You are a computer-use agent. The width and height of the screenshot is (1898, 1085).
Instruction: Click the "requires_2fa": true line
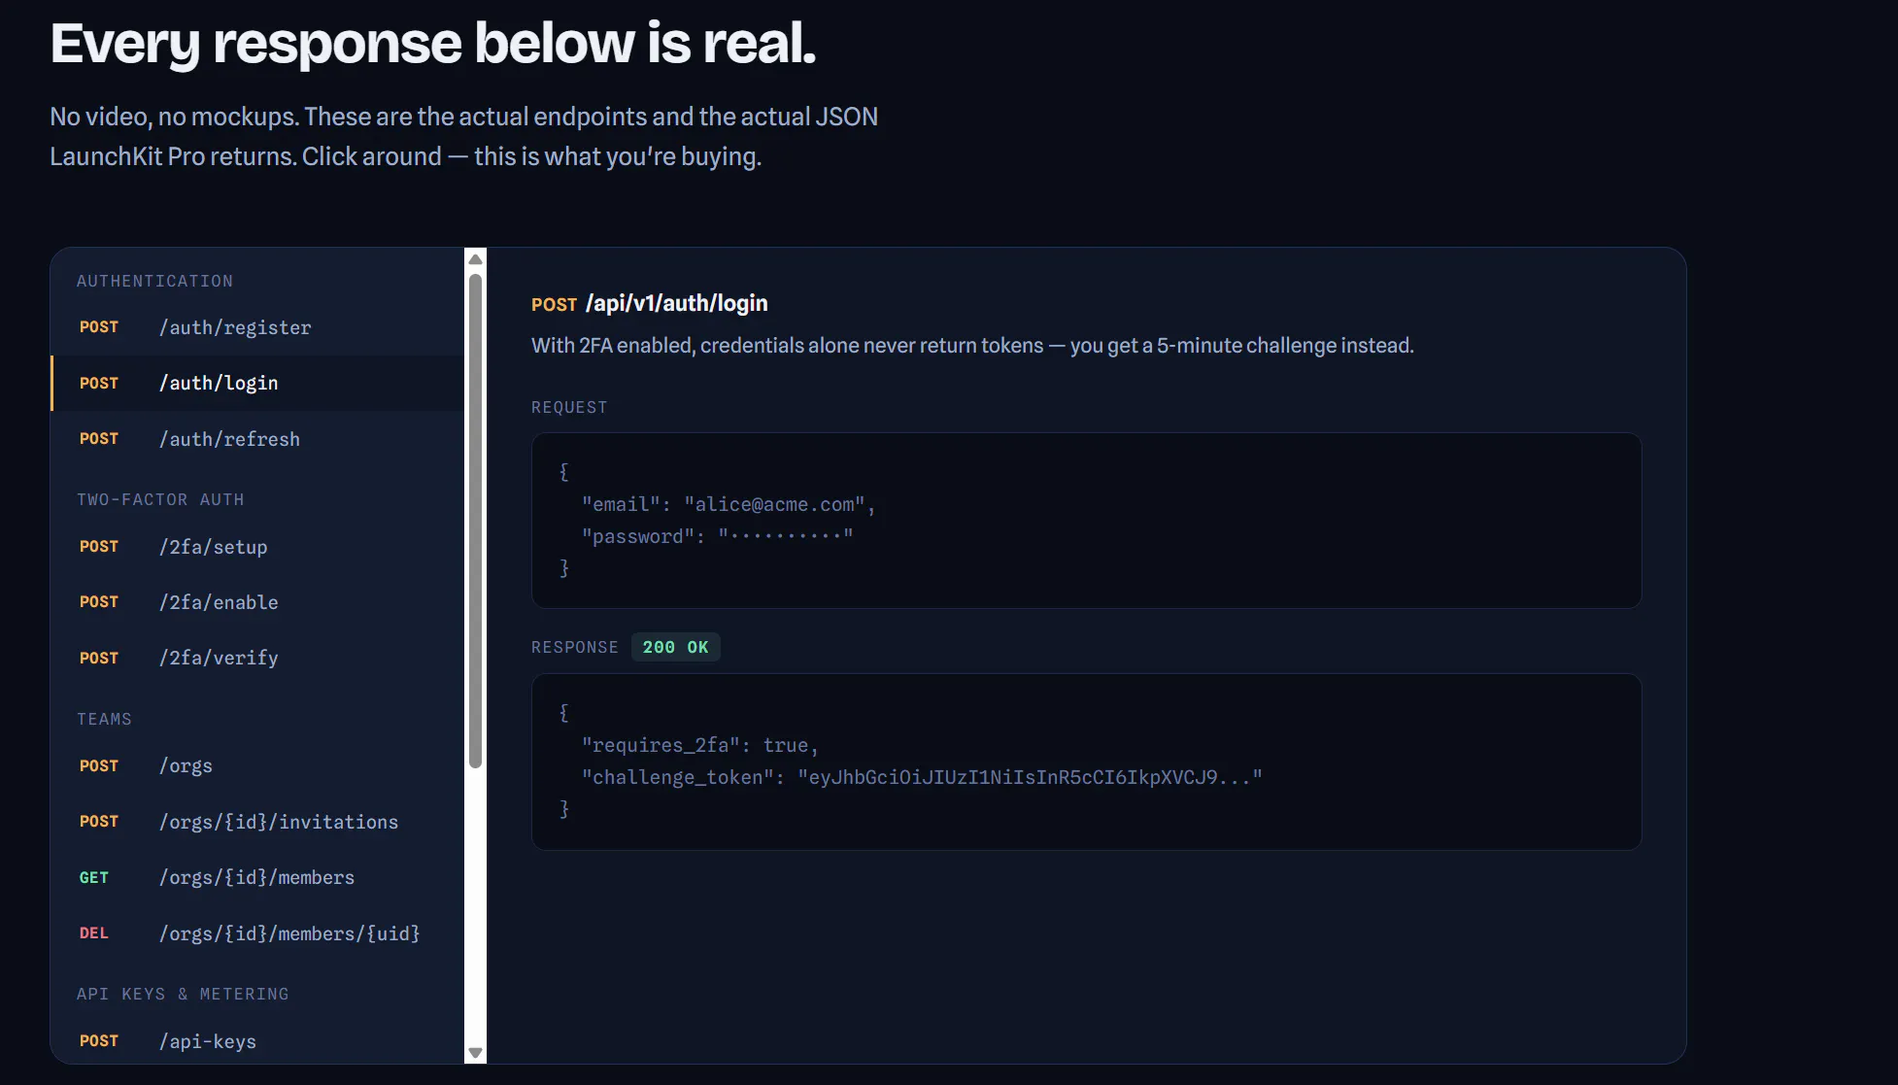[x=699, y=745]
